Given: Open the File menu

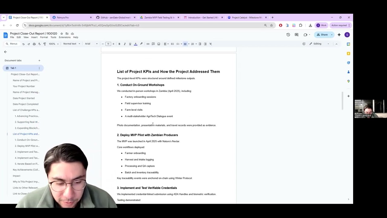Looking at the screenshot, I should (12, 37).
